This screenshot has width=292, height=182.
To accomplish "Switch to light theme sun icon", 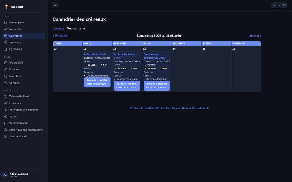I will 274,5.
